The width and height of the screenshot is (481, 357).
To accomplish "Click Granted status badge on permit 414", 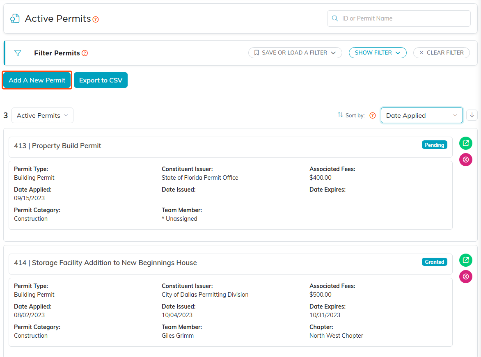I will pyautogui.click(x=434, y=262).
